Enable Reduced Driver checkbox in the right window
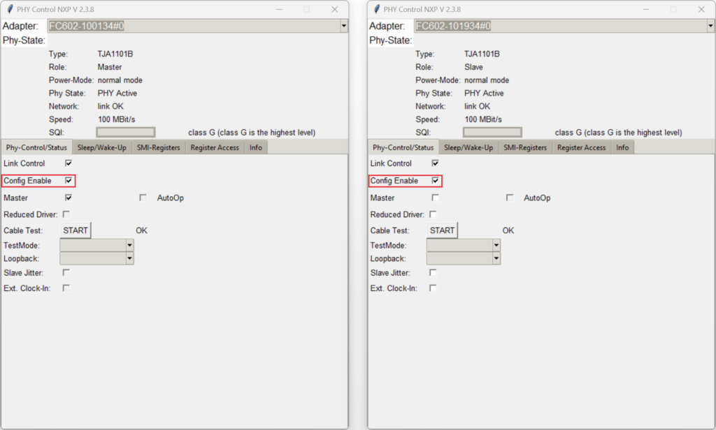Viewport: 716px width, 430px height. pos(433,214)
